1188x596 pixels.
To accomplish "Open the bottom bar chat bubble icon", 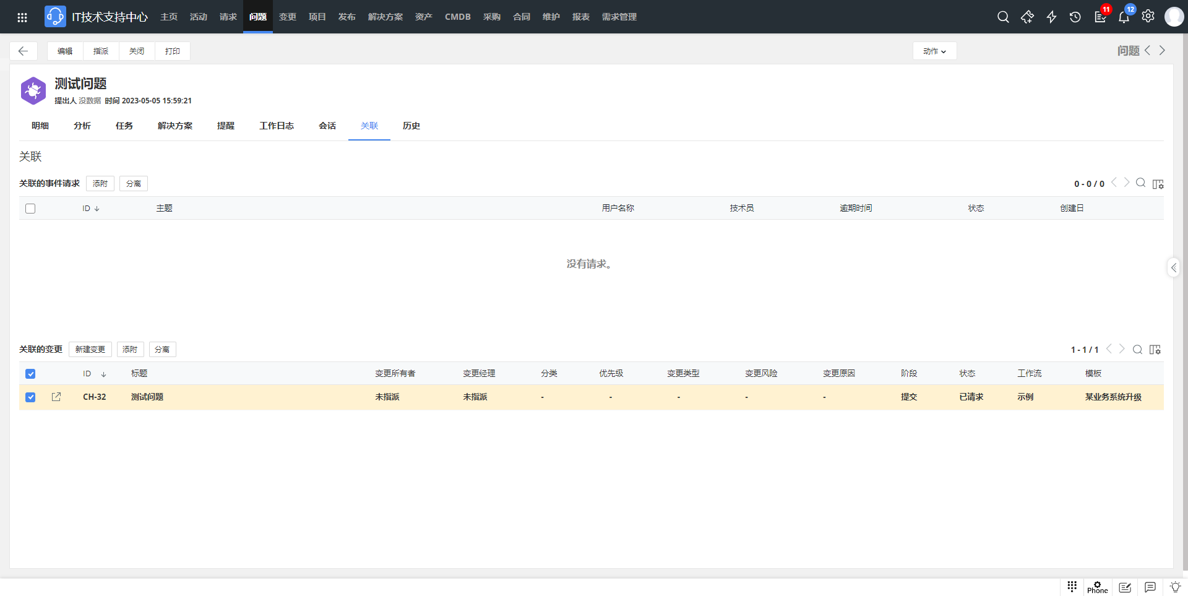I will click(x=1150, y=587).
